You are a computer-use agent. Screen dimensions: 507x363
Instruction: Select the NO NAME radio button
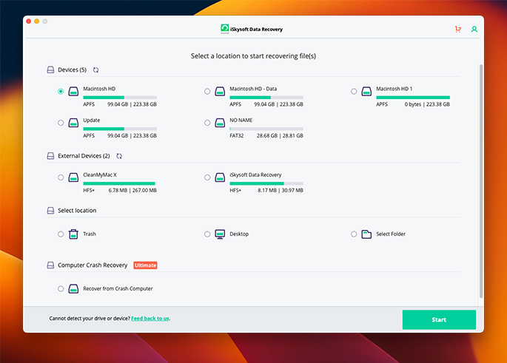[x=207, y=123]
